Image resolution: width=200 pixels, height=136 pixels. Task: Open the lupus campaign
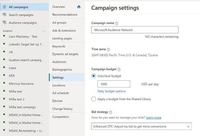(x=13, y=68)
